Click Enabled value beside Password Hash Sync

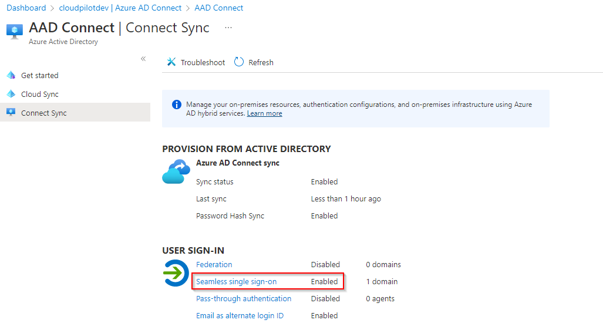pos(324,215)
